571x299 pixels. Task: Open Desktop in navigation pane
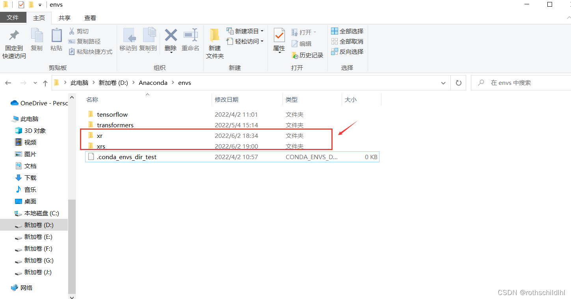26,201
